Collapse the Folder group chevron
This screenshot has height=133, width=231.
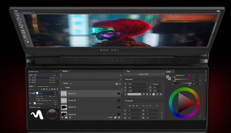[61, 88]
